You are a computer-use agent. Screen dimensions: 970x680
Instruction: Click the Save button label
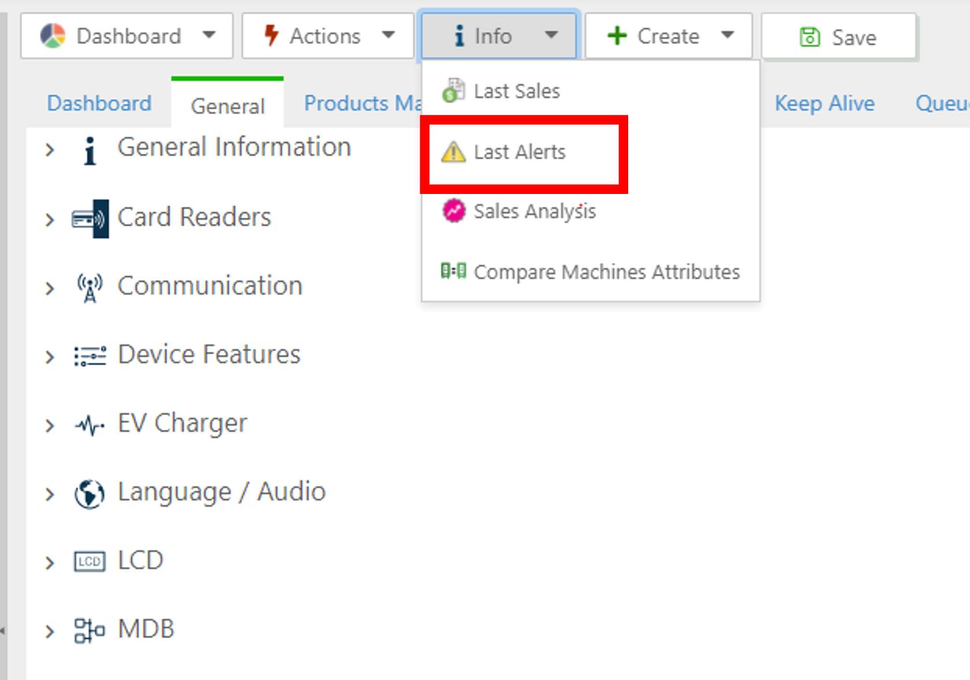[854, 38]
